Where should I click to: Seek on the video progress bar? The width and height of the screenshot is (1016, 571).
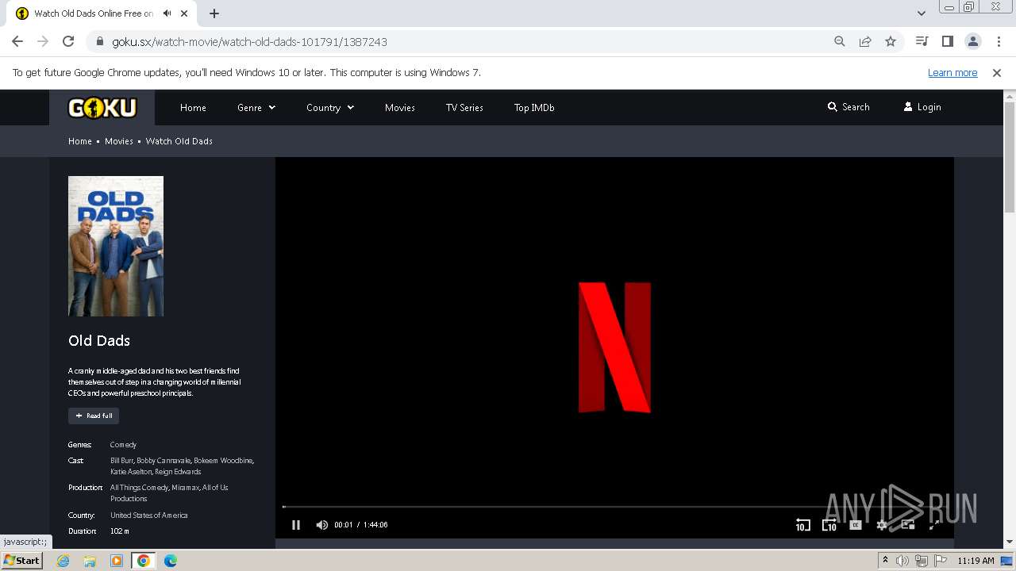tap(614, 507)
